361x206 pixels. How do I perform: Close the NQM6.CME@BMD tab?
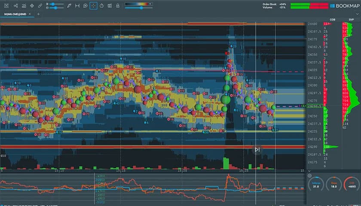pos(30,14)
